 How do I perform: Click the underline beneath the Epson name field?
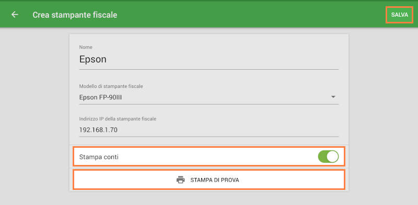[208, 69]
